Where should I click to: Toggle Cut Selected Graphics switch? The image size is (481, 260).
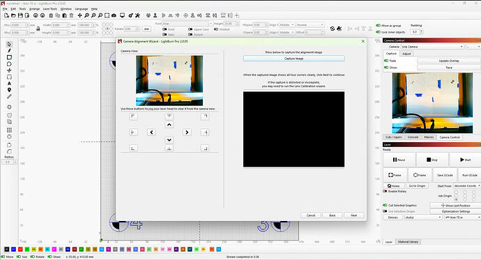[385, 205]
